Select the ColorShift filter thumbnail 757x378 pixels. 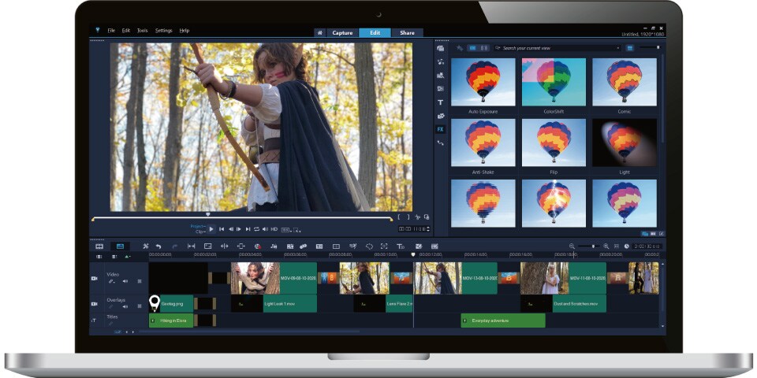(x=554, y=83)
